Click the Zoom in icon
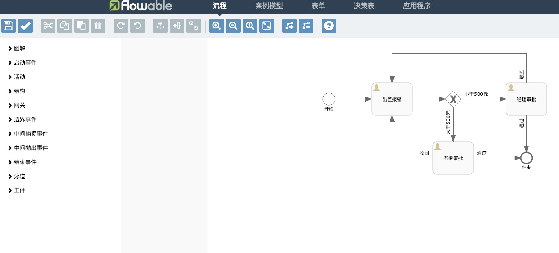The width and height of the screenshot is (559, 253). pyautogui.click(x=216, y=26)
